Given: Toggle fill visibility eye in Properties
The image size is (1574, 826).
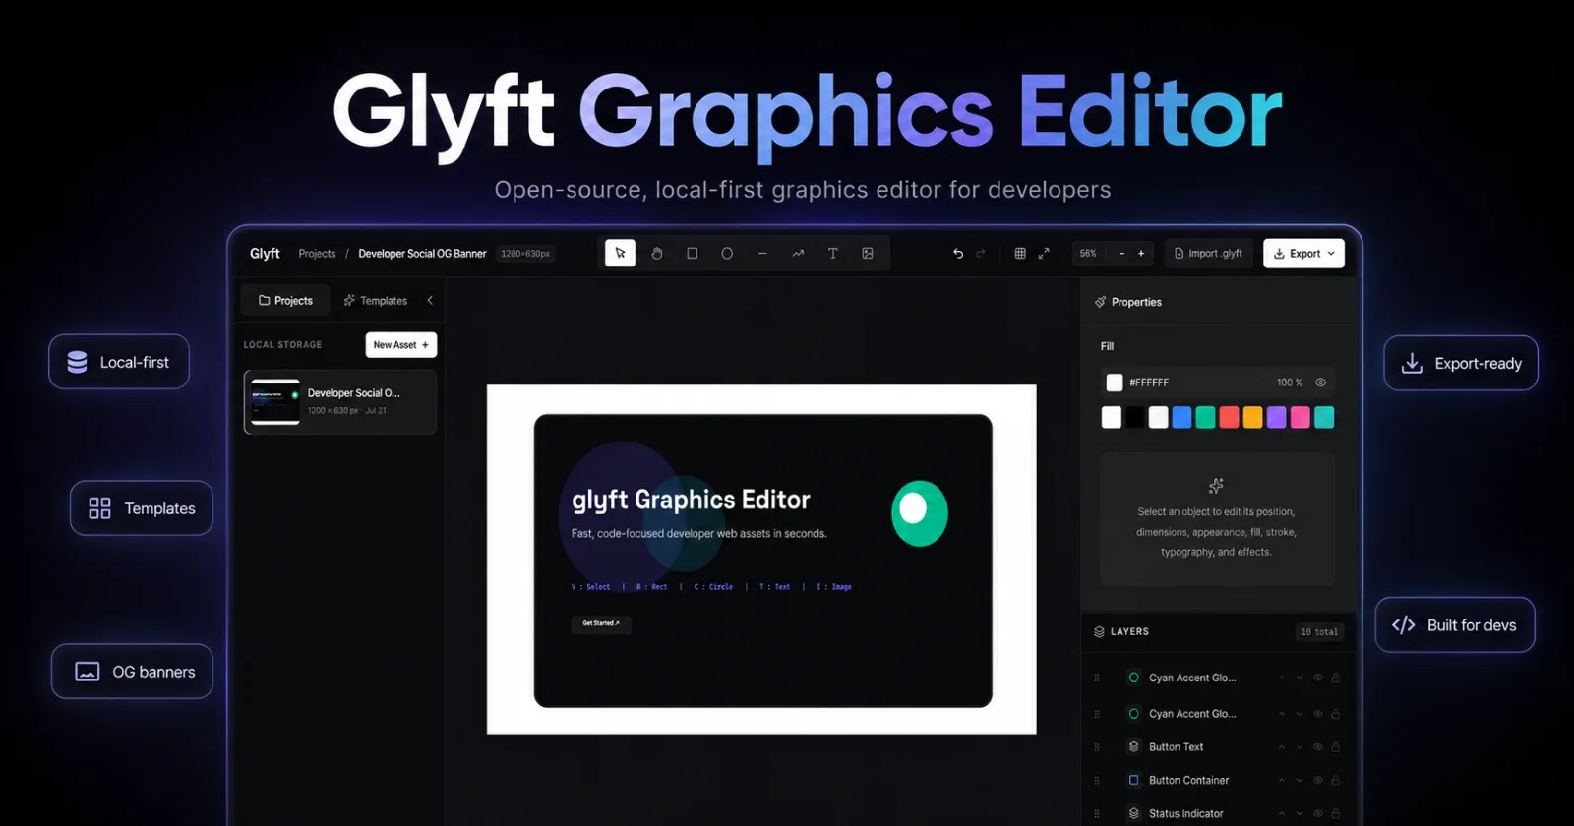Looking at the screenshot, I should pyautogui.click(x=1321, y=383).
